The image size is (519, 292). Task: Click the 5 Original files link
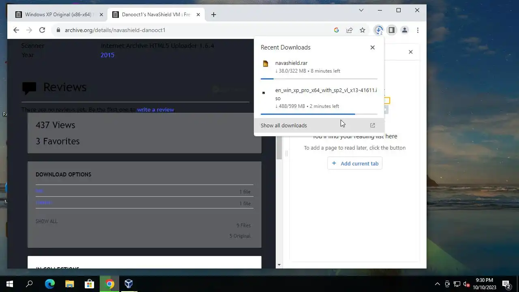point(240,236)
